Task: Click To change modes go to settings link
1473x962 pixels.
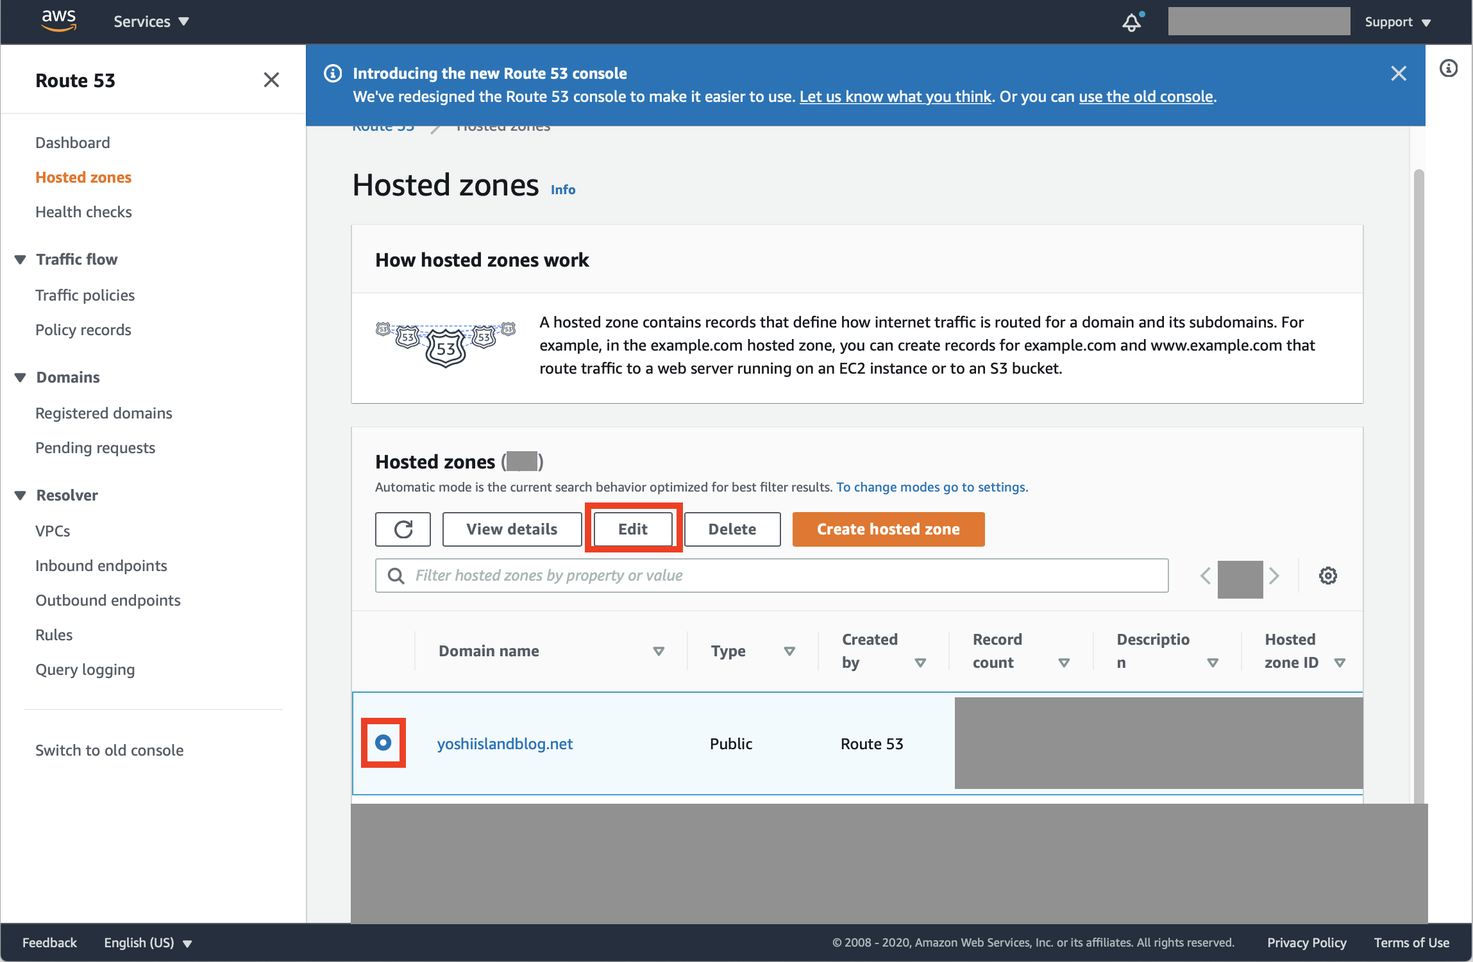Action: coord(932,487)
